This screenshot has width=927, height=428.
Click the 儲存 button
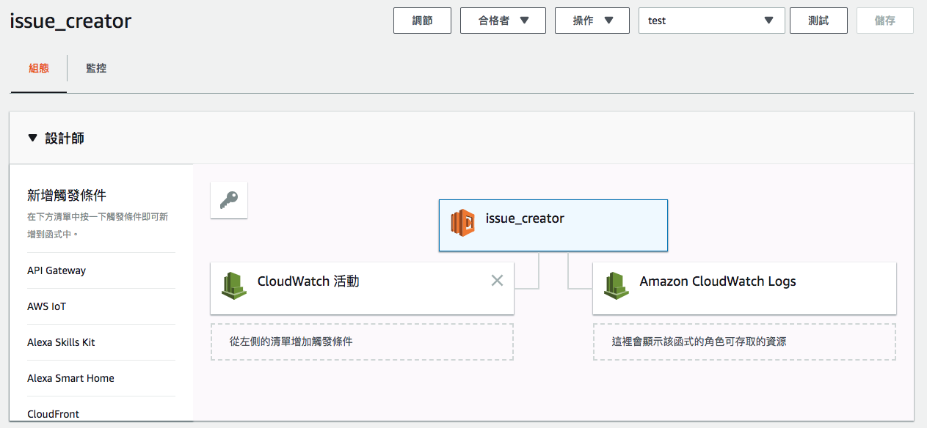885,21
